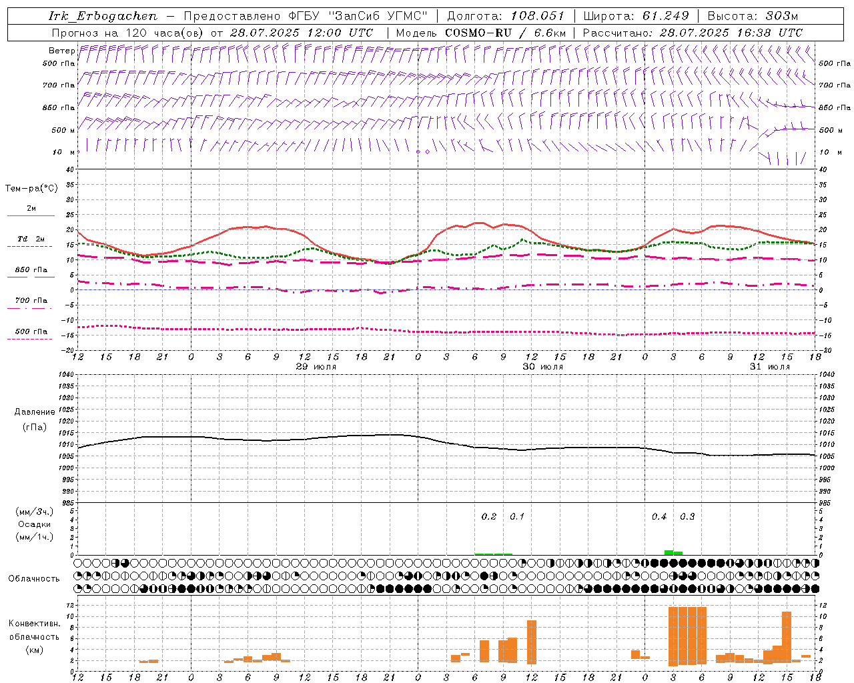Click the "Осадки" precipitation label
The width and height of the screenshot is (854, 683).
[x=35, y=524]
